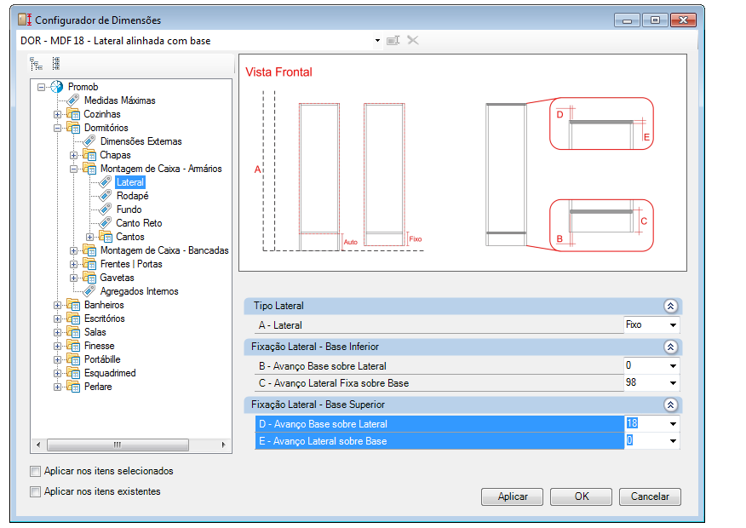This screenshot has width=746, height=528.
Task: Click the Aplicar button
Action: click(512, 497)
